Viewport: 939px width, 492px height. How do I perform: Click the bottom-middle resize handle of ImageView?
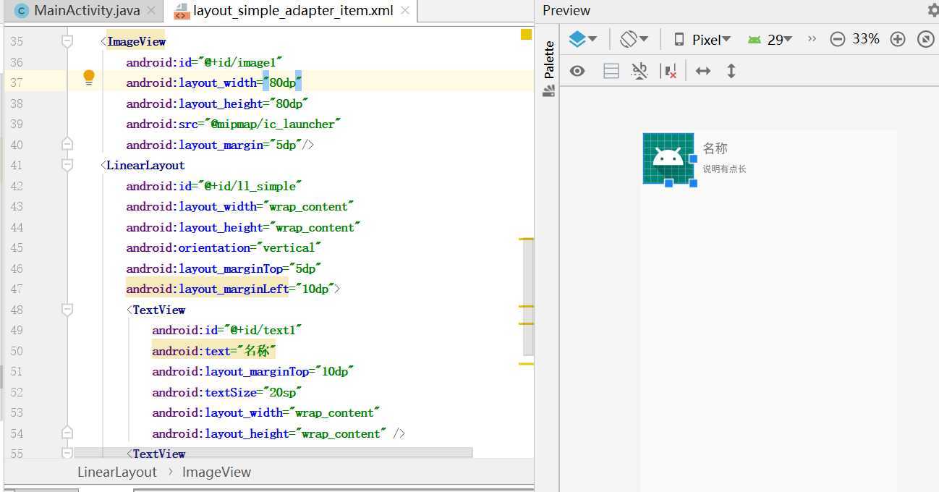pyautogui.click(x=668, y=183)
